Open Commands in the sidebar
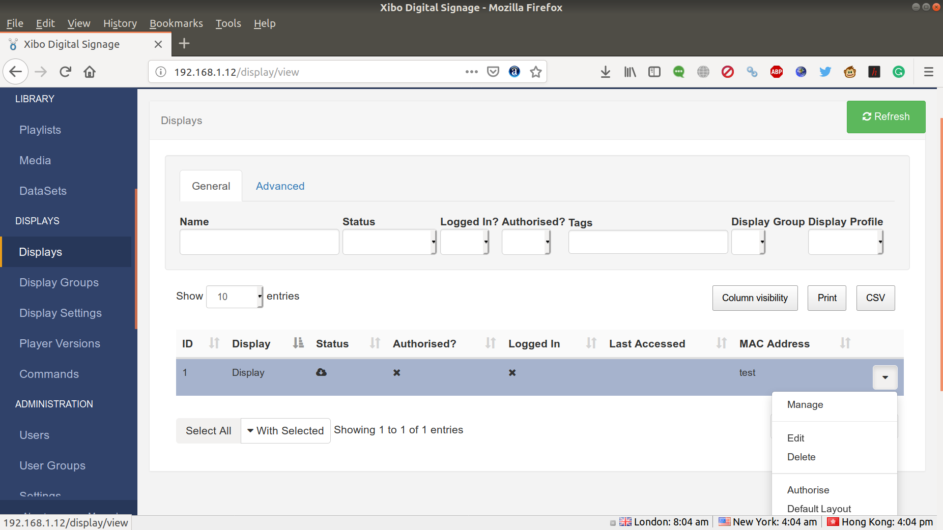This screenshot has width=943, height=530. click(x=49, y=374)
